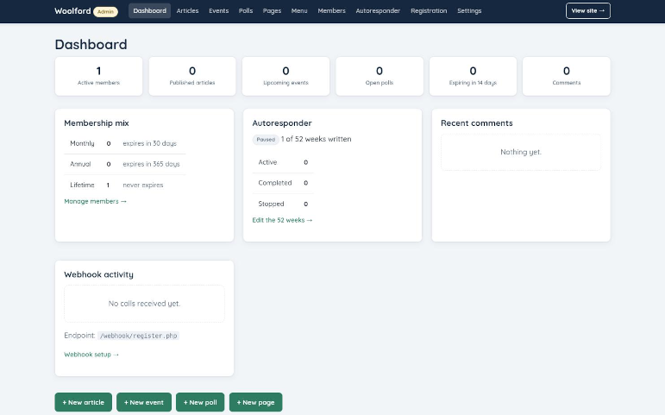Click the Annual membership row label
The image size is (665, 415).
pos(80,164)
